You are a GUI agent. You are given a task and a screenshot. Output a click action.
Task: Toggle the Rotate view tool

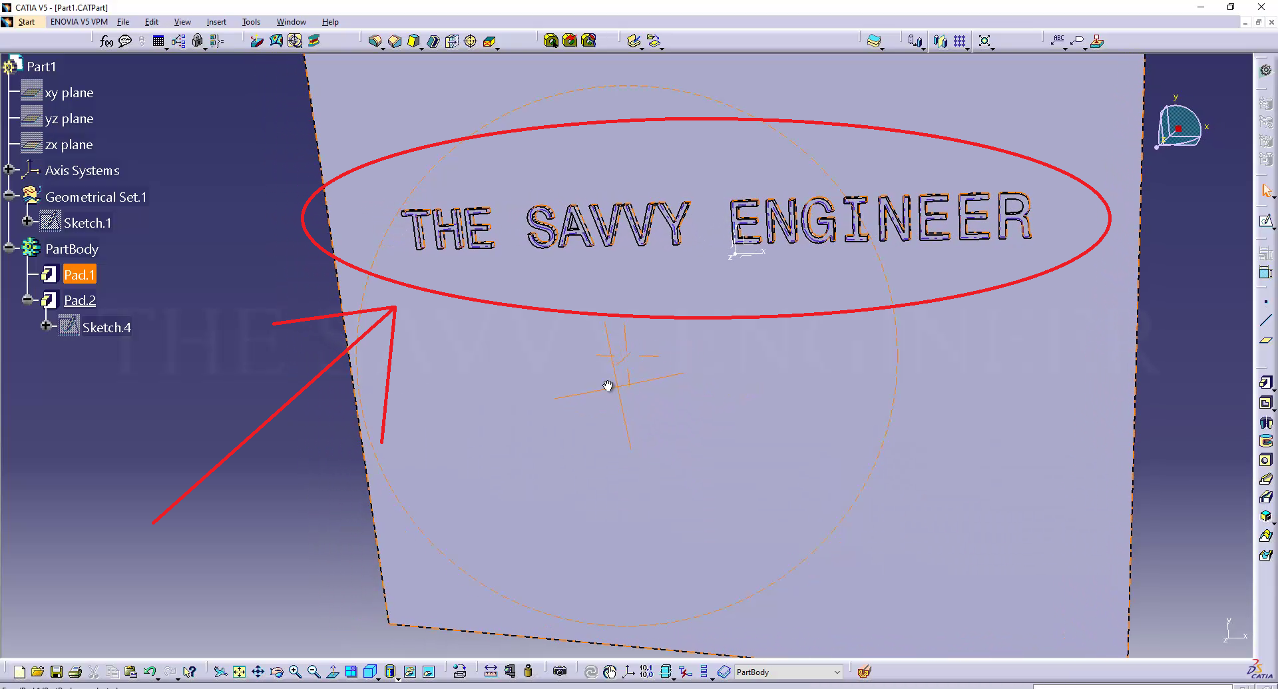click(x=277, y=672)
